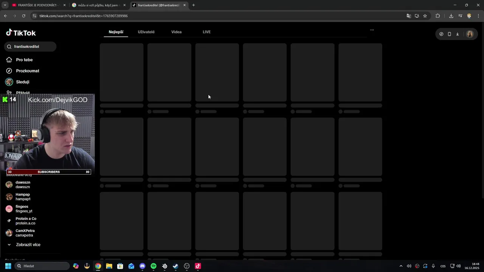Click the install app icon in address bar

pos(417,16)
